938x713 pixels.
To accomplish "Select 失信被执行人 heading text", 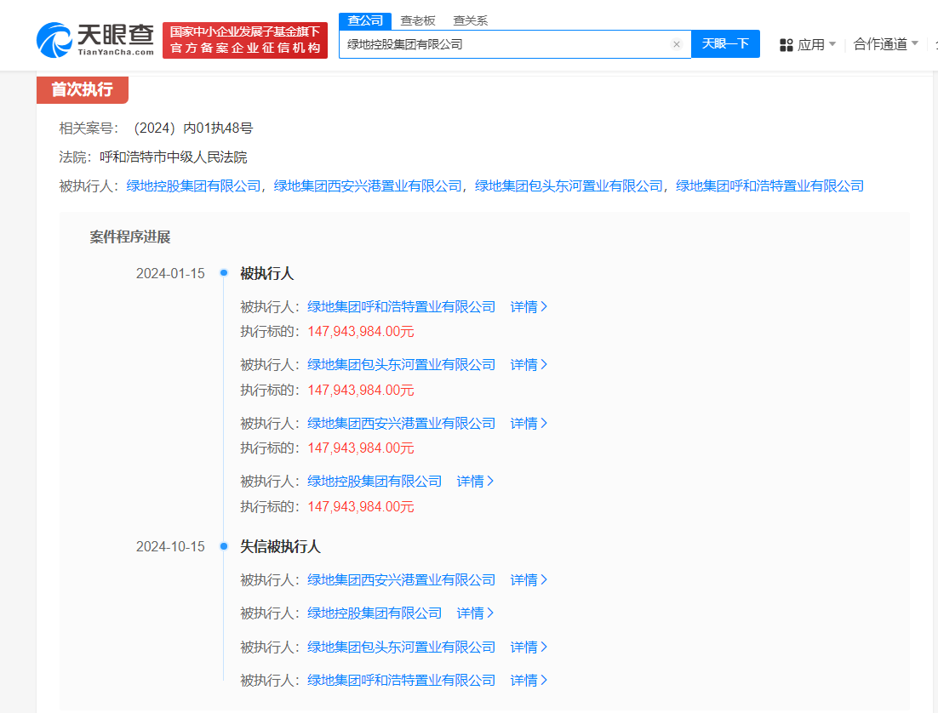I will 281,547.
